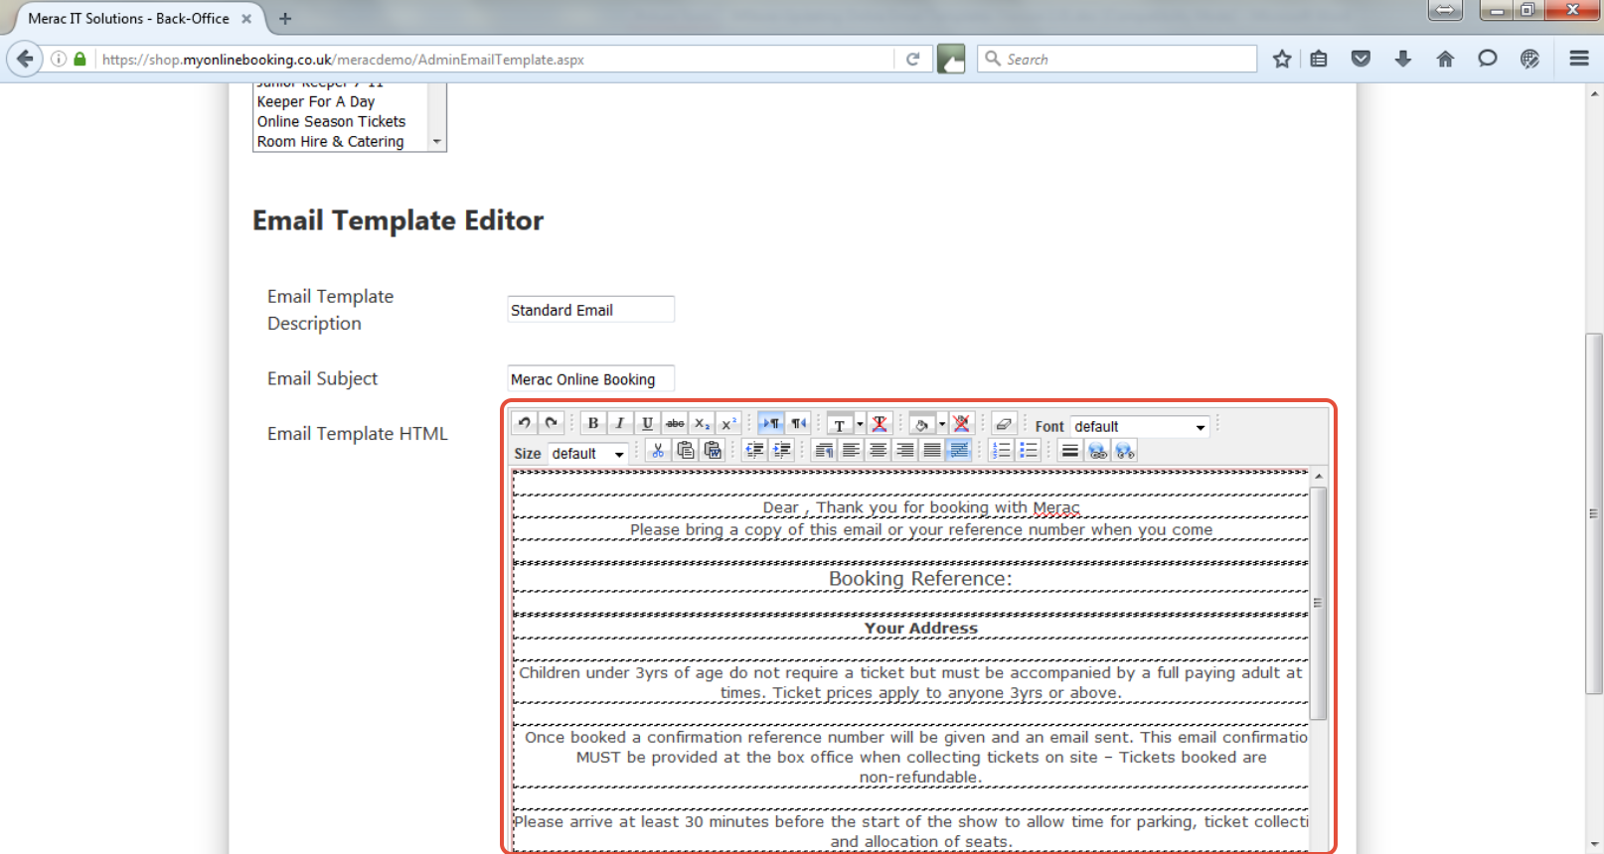
Task: Justify the text
Action: (x=931, y=451)
